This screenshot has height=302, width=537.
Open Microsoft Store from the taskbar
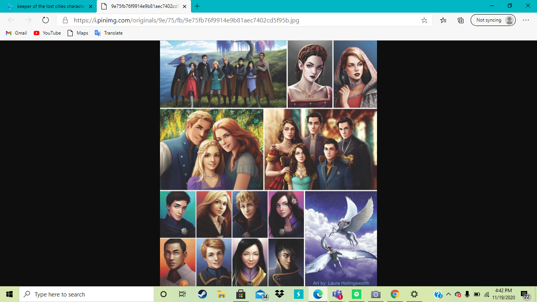point(241,294)
